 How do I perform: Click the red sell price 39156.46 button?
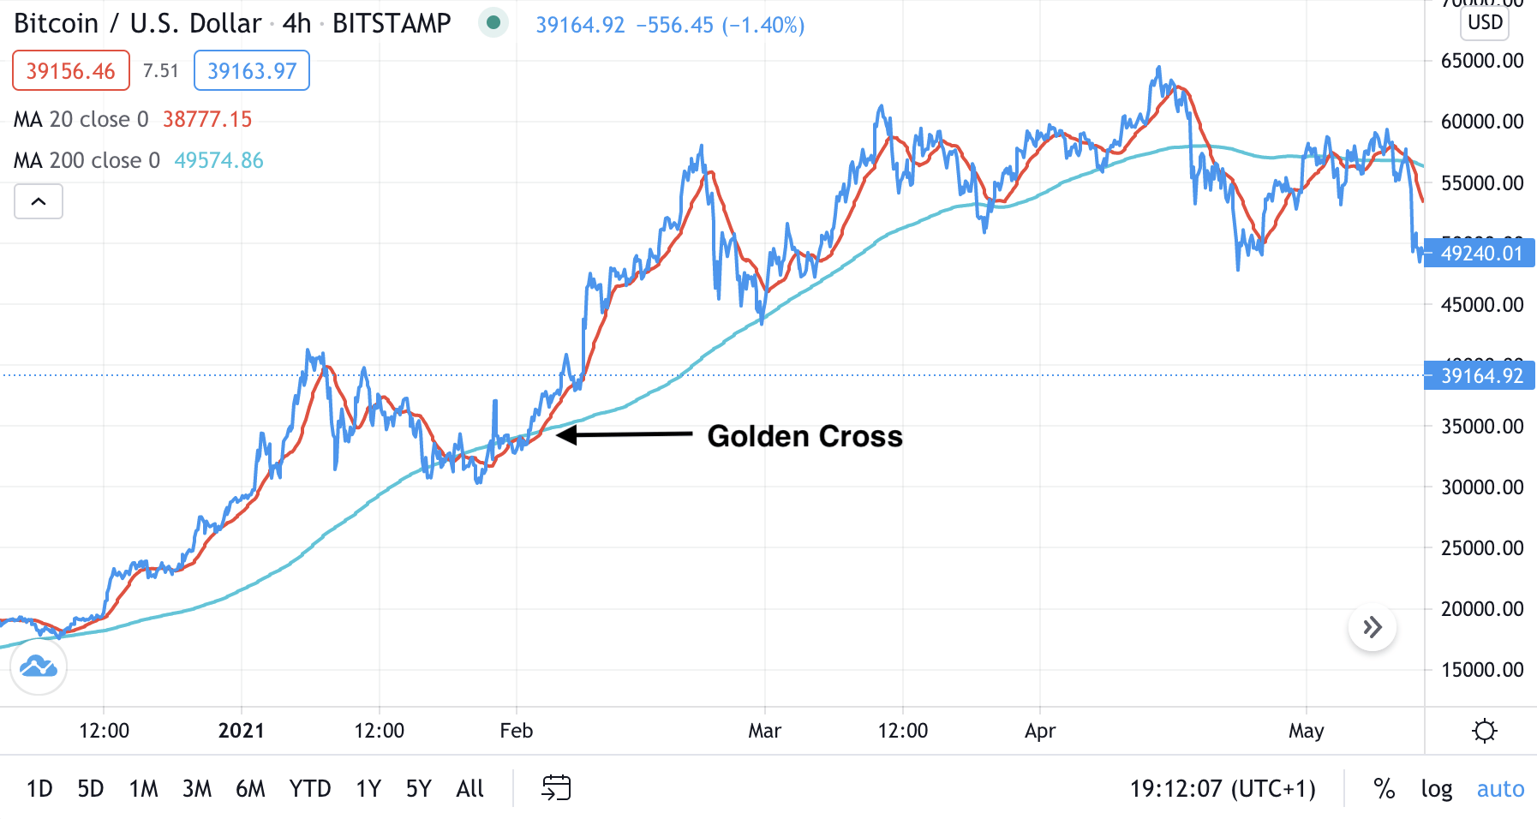click(x=70, y=70)
